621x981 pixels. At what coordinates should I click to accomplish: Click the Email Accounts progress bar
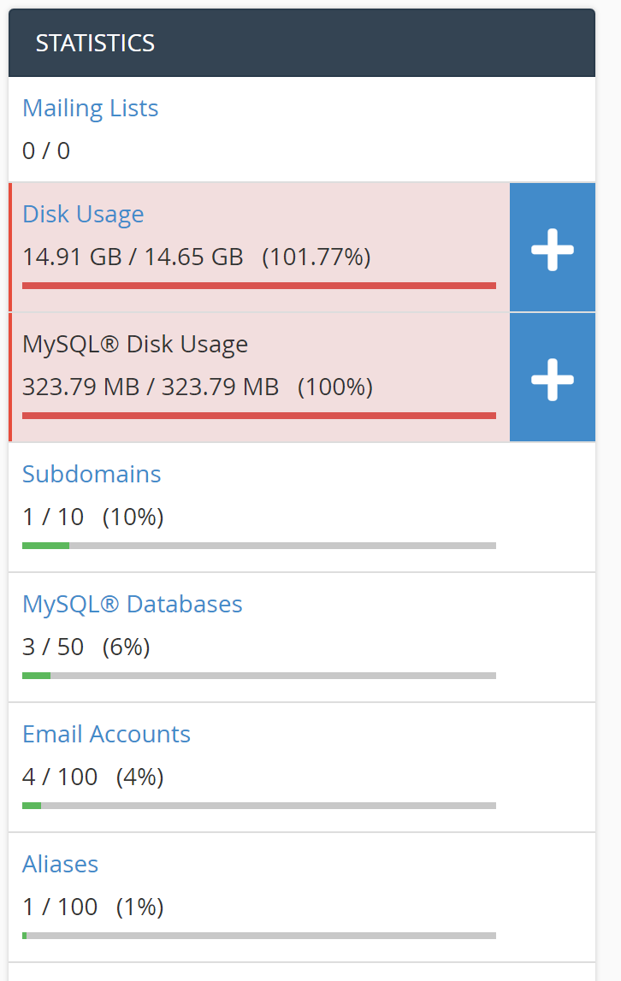(258, 806)
